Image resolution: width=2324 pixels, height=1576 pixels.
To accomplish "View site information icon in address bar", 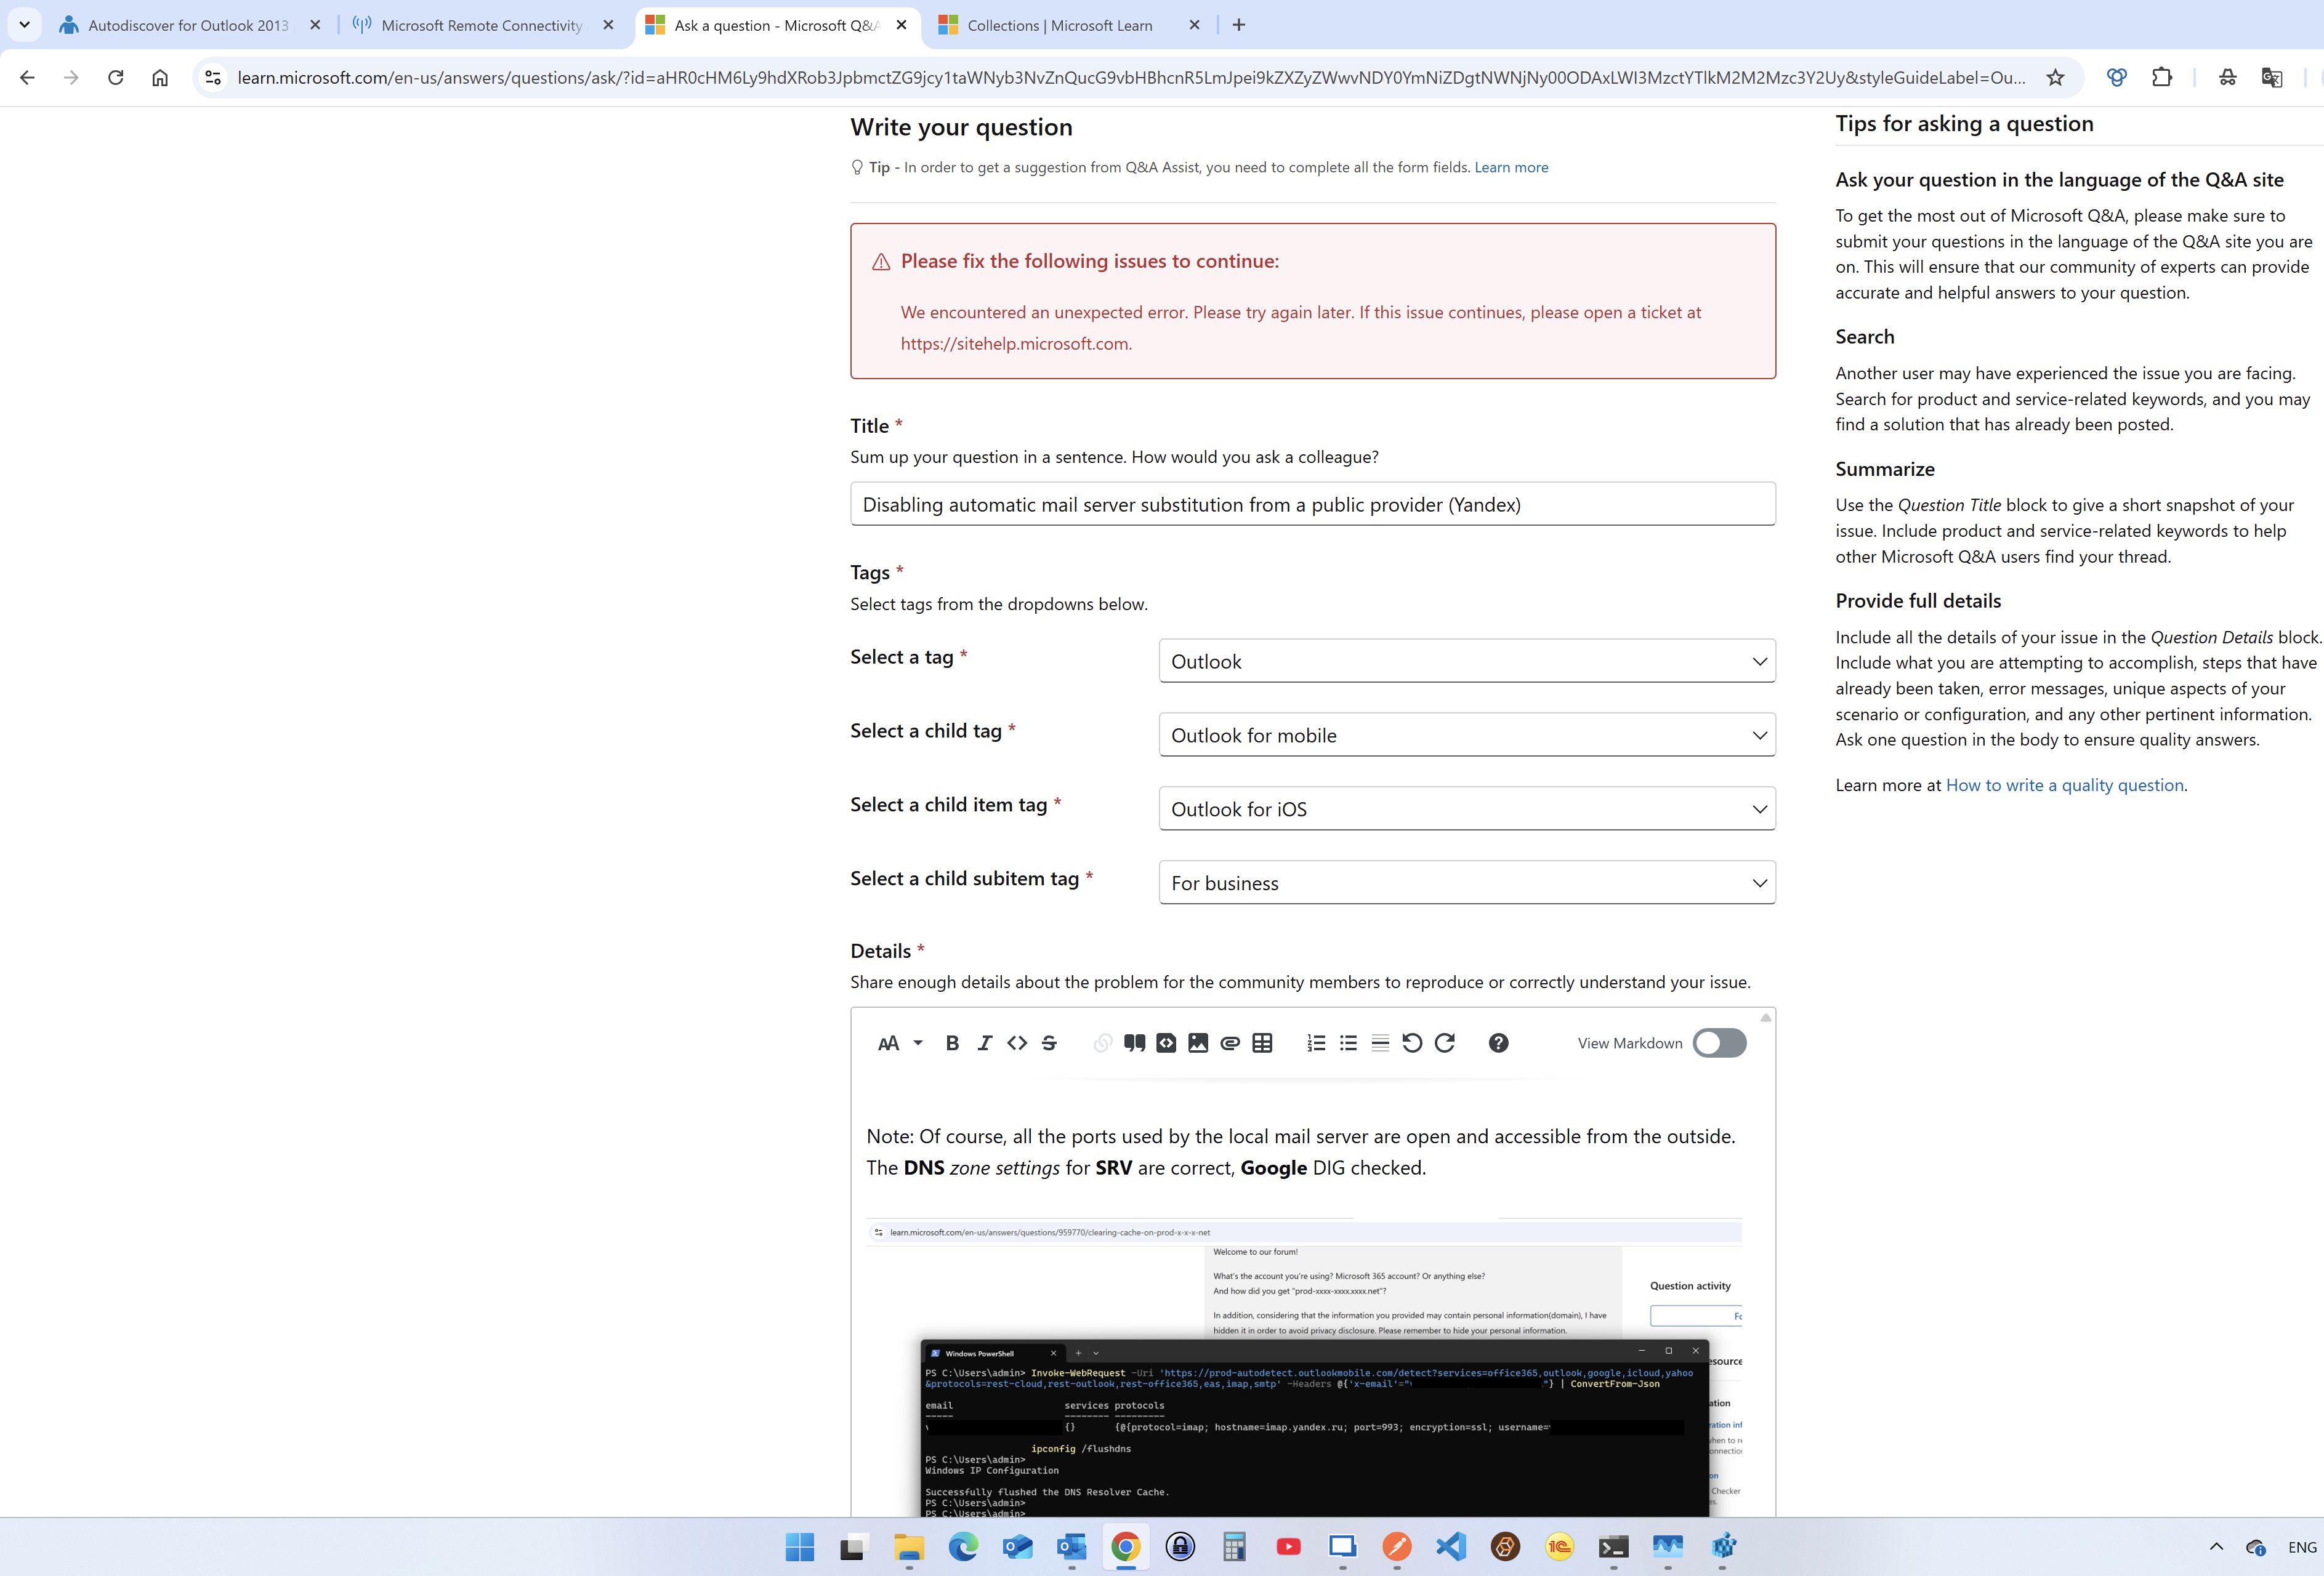I will (x=212, y=77).
